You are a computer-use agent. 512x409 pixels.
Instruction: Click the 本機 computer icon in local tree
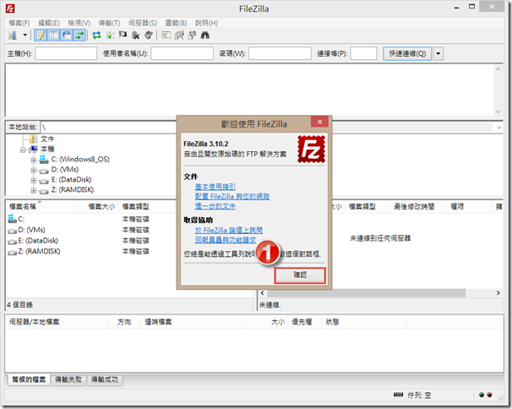pos(34,149)
